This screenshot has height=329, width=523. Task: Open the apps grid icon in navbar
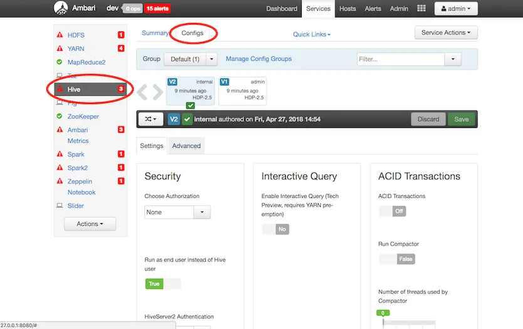pyautogui.click(x=421, y=8)
